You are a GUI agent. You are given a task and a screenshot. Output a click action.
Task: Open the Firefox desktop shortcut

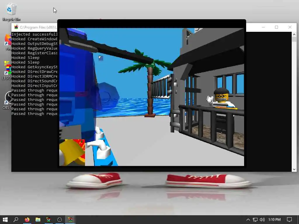pos(8,42)
